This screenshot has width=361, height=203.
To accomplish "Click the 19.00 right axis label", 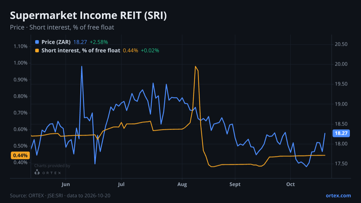I will (341, 104).
